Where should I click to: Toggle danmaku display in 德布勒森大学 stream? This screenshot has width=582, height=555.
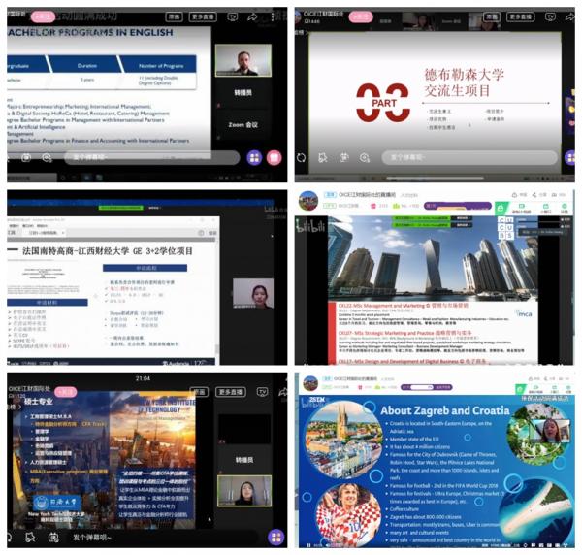click(323, 158)
